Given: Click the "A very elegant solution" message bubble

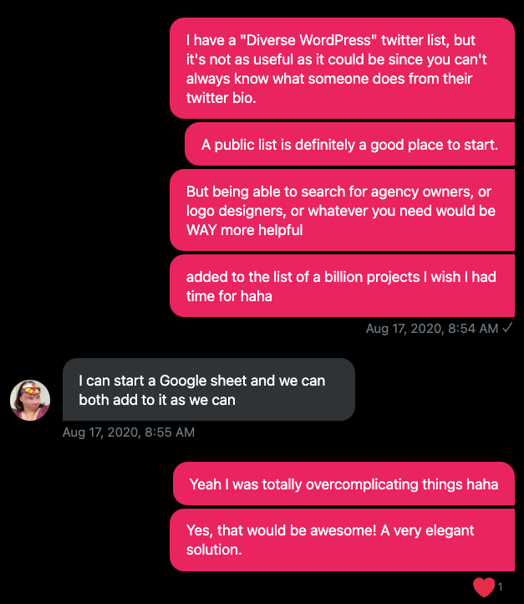Looking at the screenshot, I should coord(342,540).
